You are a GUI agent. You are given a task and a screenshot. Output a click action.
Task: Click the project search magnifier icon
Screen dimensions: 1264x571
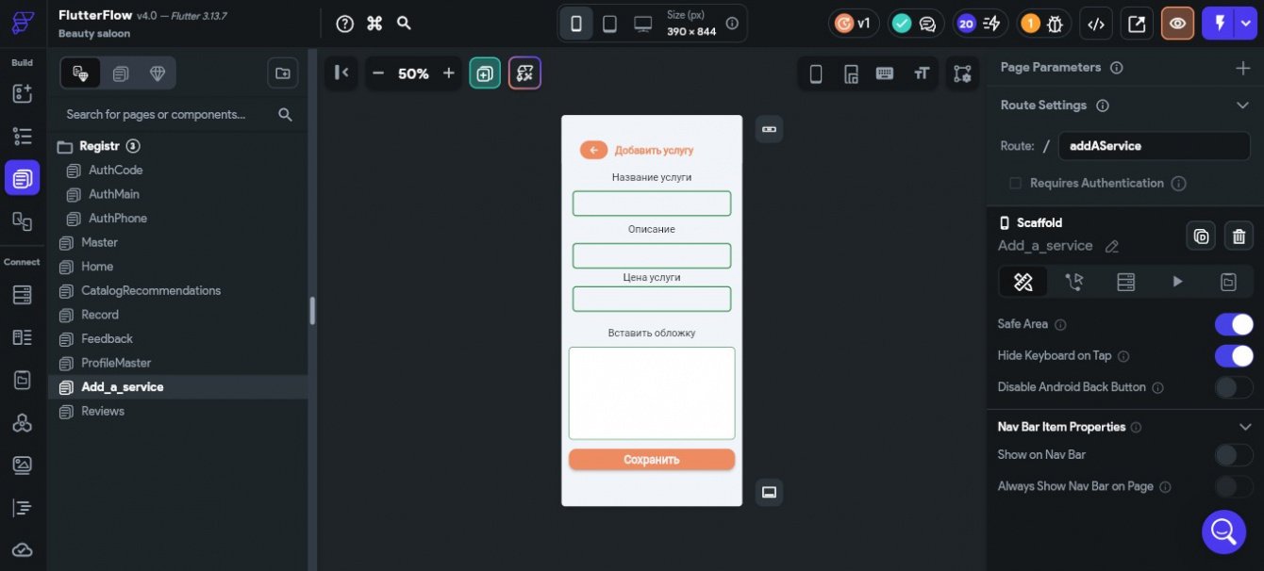[404, 24]
